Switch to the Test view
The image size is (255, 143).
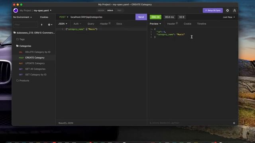point(119,10)
